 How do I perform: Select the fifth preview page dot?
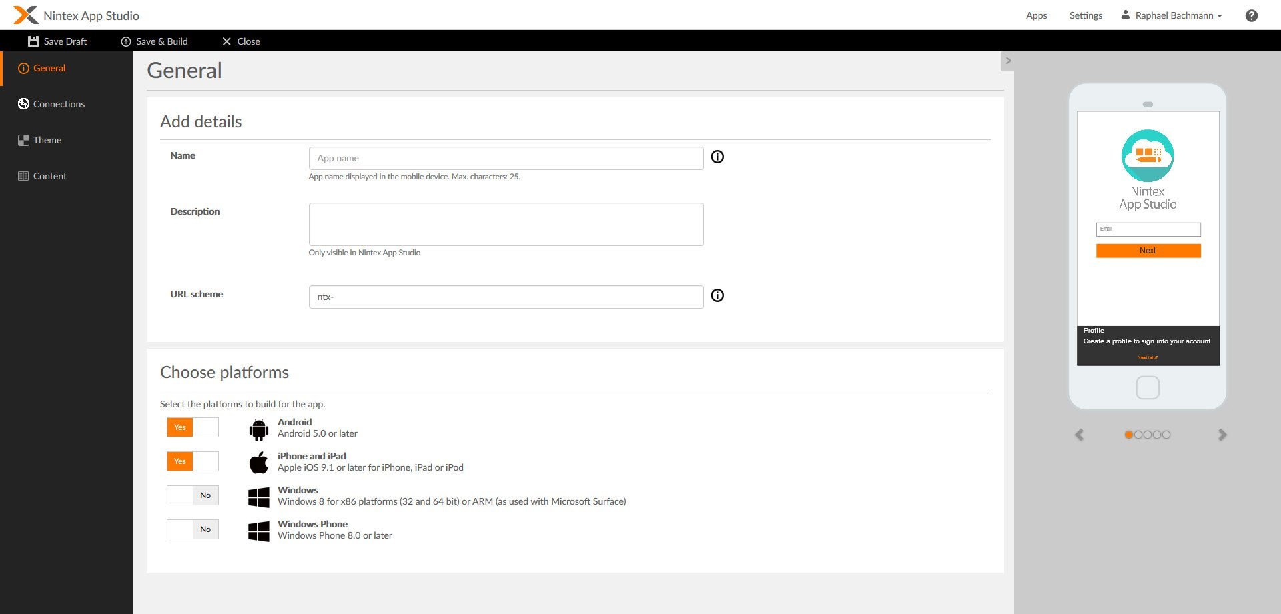click(1166, 435)
